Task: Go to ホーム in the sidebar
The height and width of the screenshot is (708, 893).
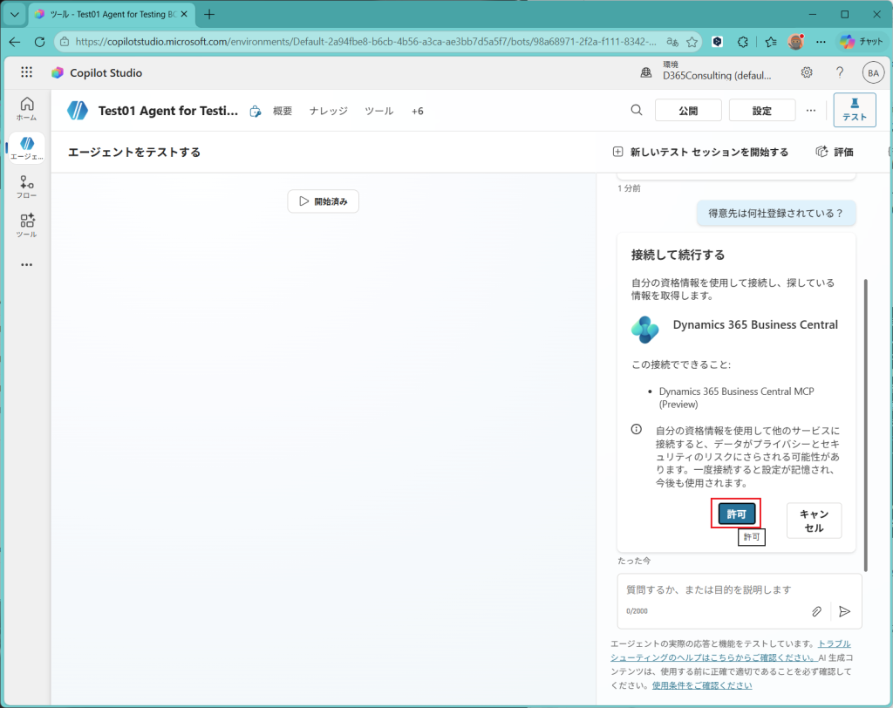Action: pyautogui.click(x=26, y=108)
